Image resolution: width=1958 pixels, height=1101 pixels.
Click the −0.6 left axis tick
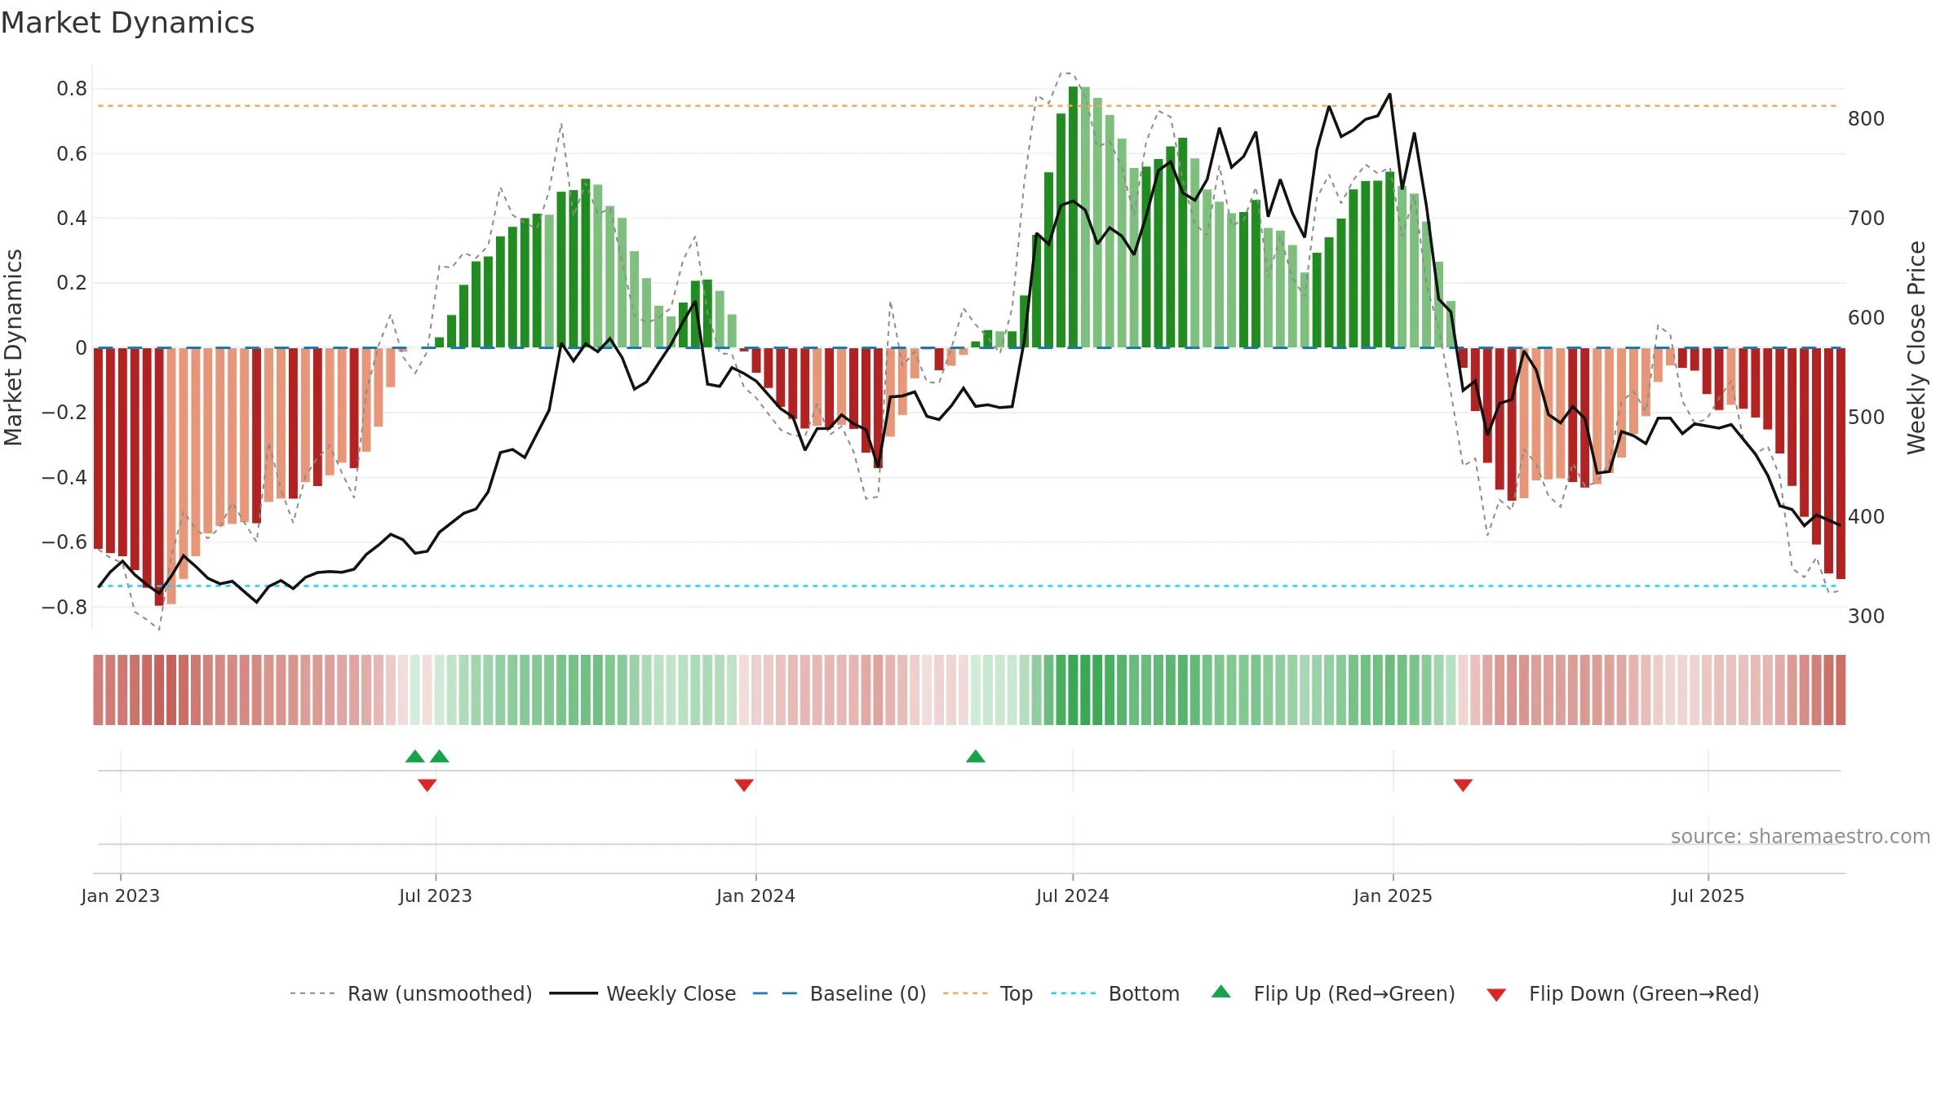[x=64, y=542]
